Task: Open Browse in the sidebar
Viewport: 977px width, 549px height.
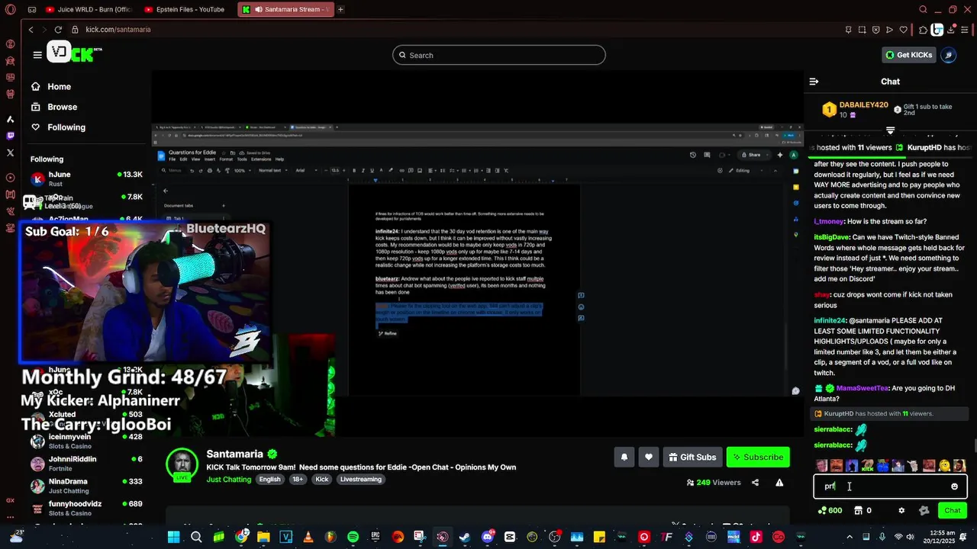Action: 54,107
